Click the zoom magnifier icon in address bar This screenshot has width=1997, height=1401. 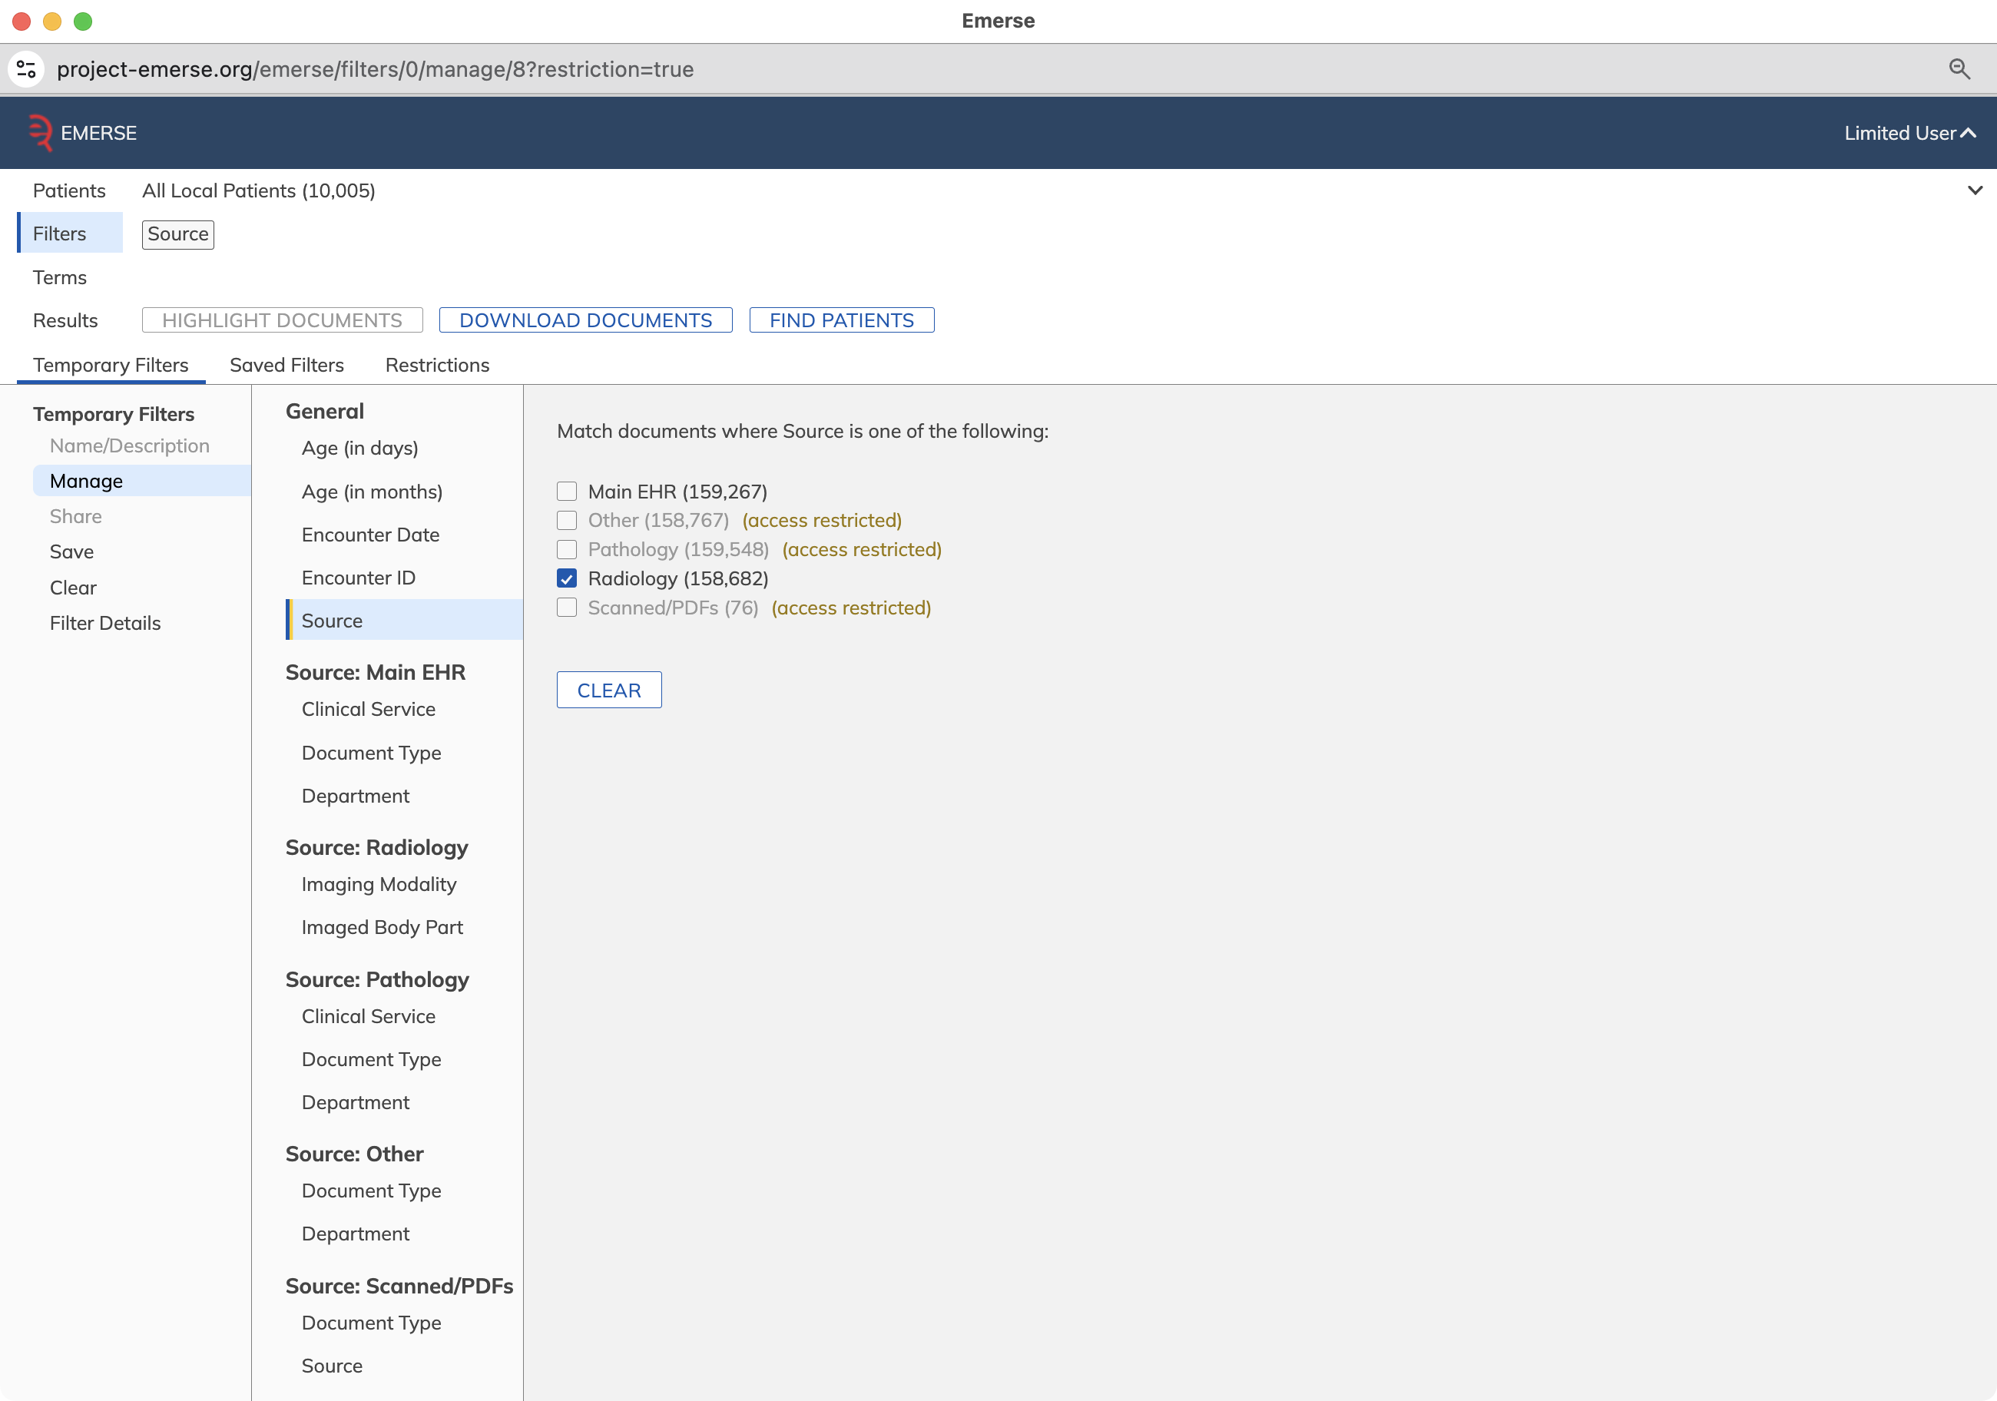pyautogui.click(x=1959, y=68)
